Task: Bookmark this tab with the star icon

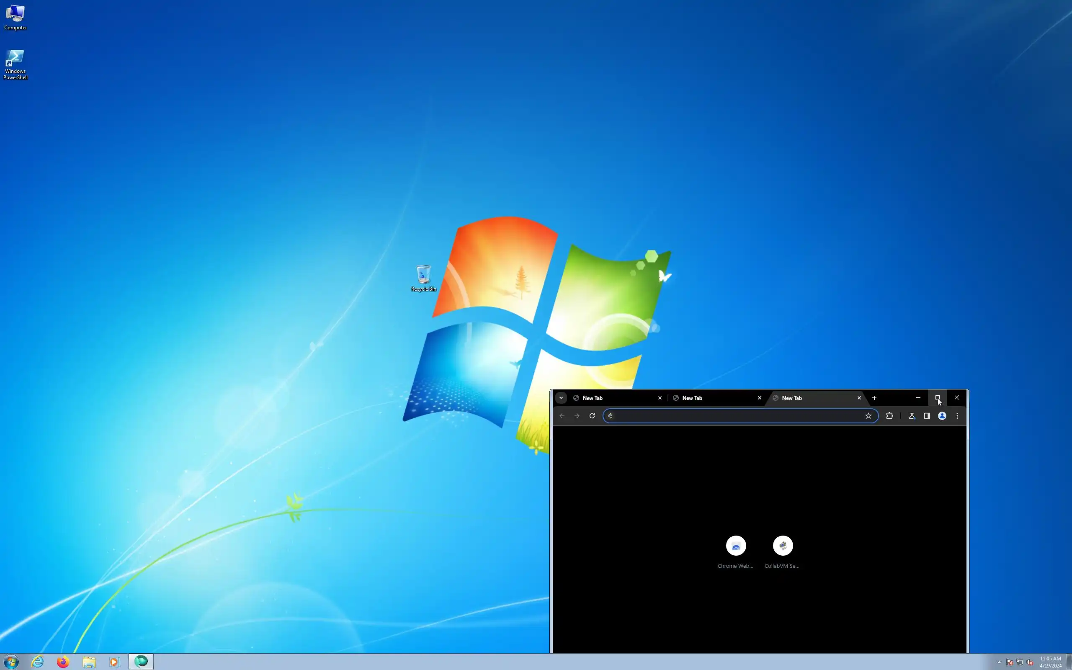Action: coord(868,416)
